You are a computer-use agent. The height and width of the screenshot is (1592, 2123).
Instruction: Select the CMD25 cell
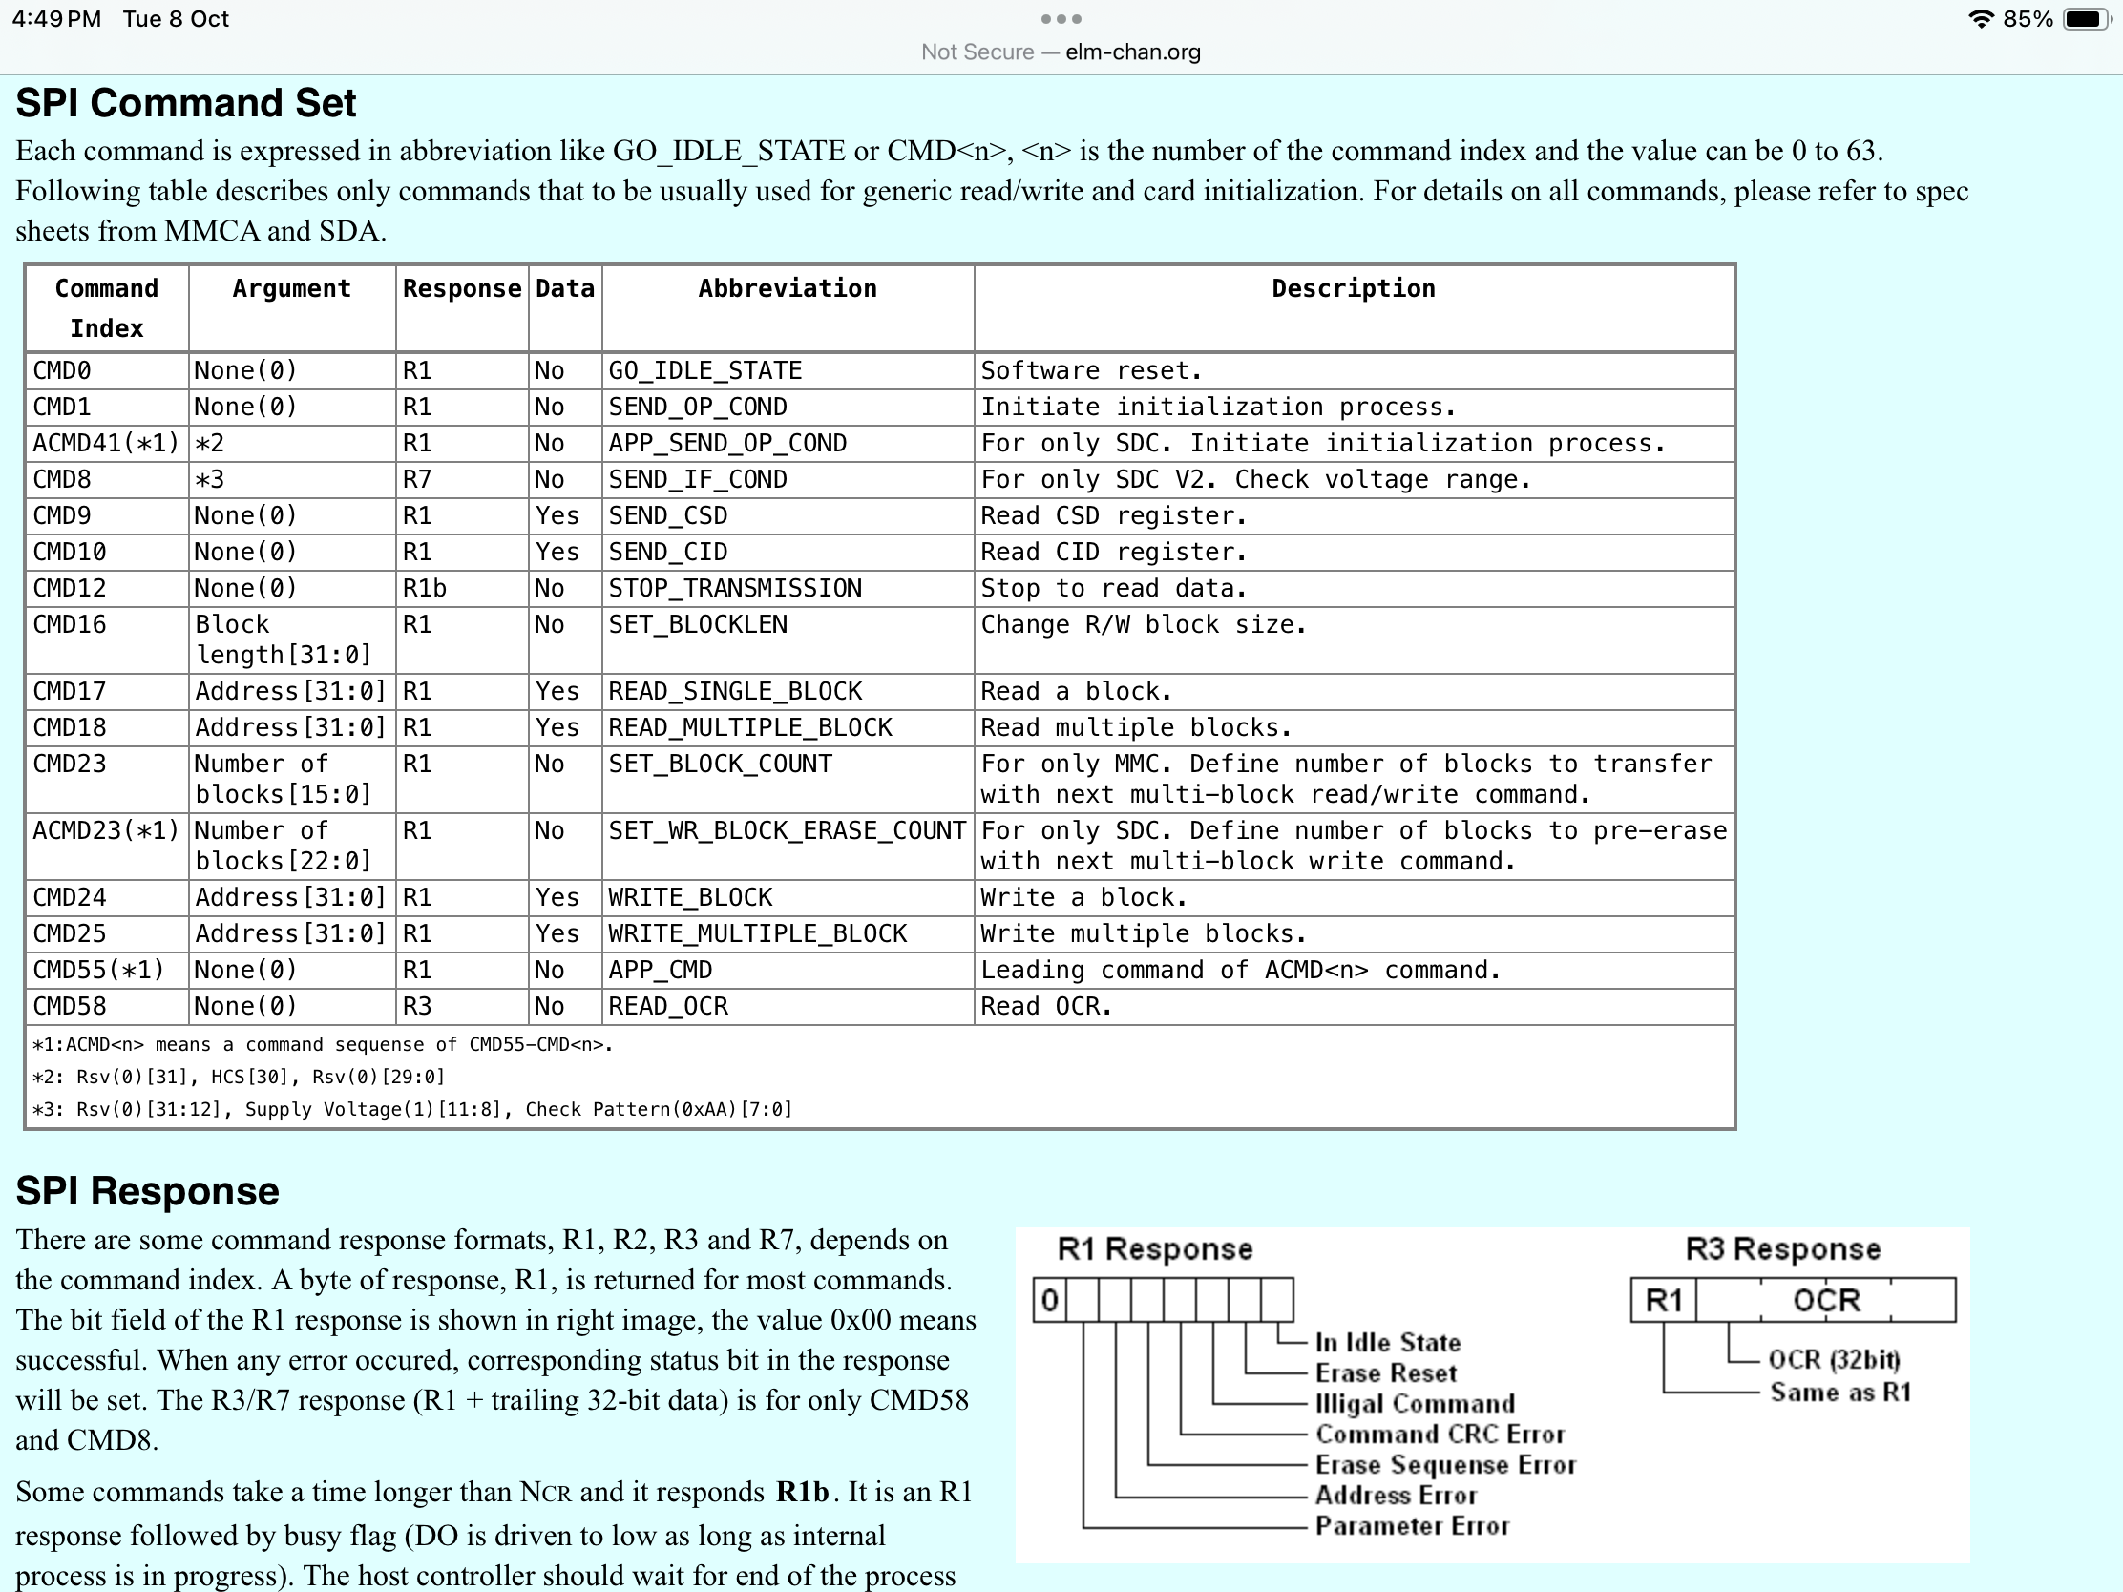tap(108, 934)
